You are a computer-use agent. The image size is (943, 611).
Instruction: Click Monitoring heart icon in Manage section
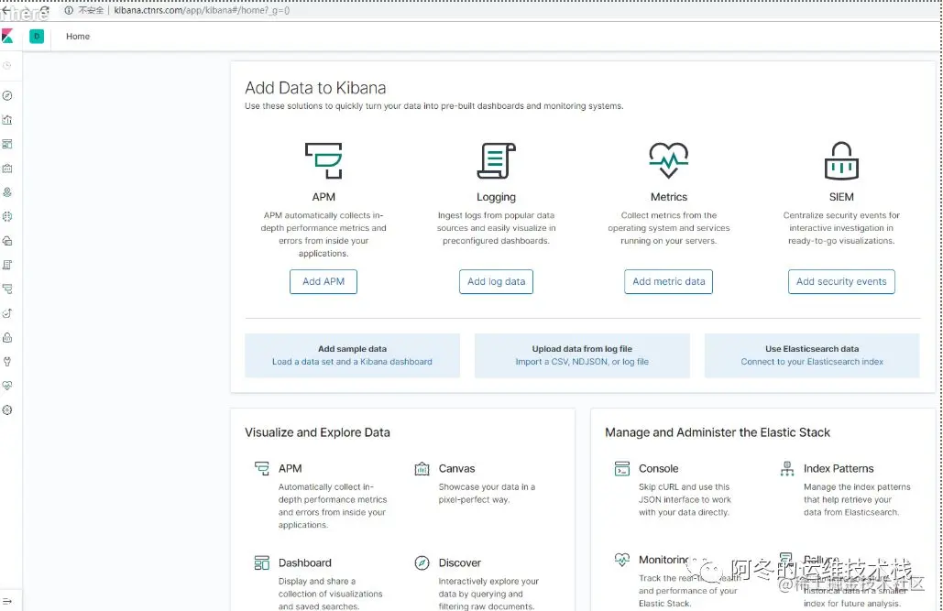point(622,560)
